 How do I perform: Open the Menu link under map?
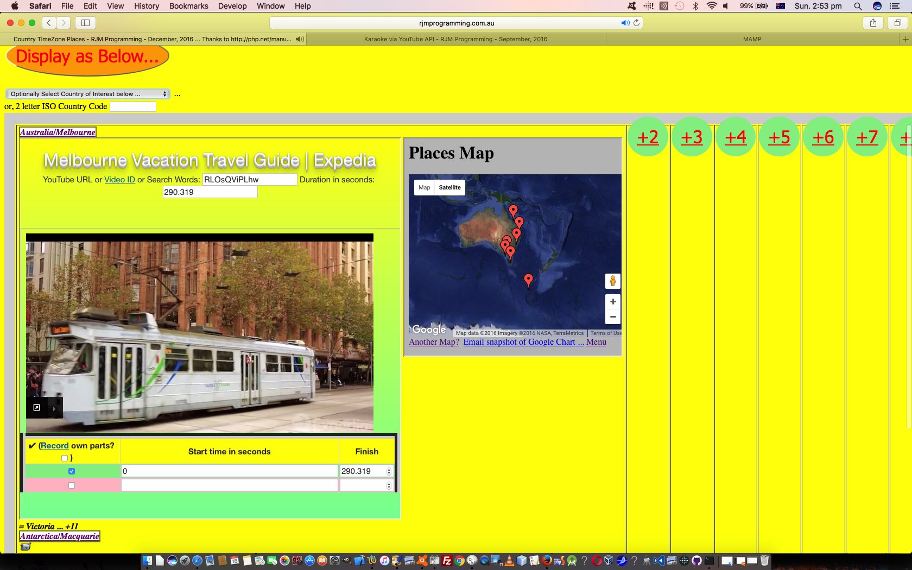coord(596,342)
